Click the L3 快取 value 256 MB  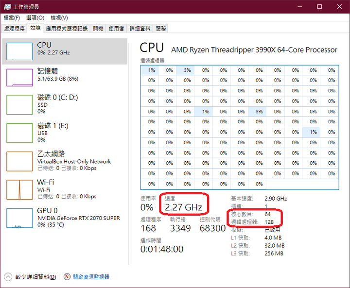274,254
